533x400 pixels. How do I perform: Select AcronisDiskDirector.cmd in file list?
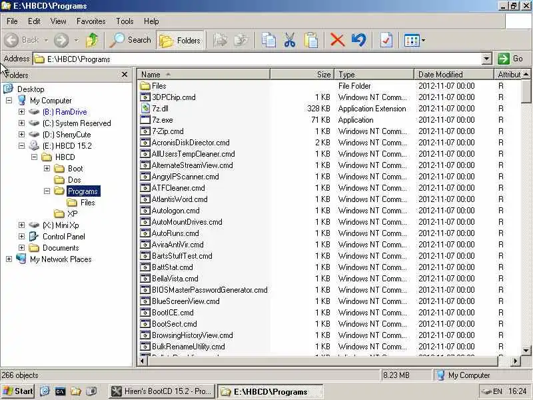point(191,143)
